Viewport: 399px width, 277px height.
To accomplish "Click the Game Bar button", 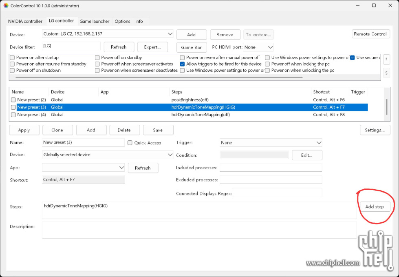I will point(192,47).
